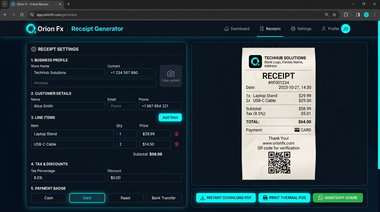Click the Chrome profile avatar in toolbar
Image resolution: width=380 pixels, height=212 pixels.
366,15
